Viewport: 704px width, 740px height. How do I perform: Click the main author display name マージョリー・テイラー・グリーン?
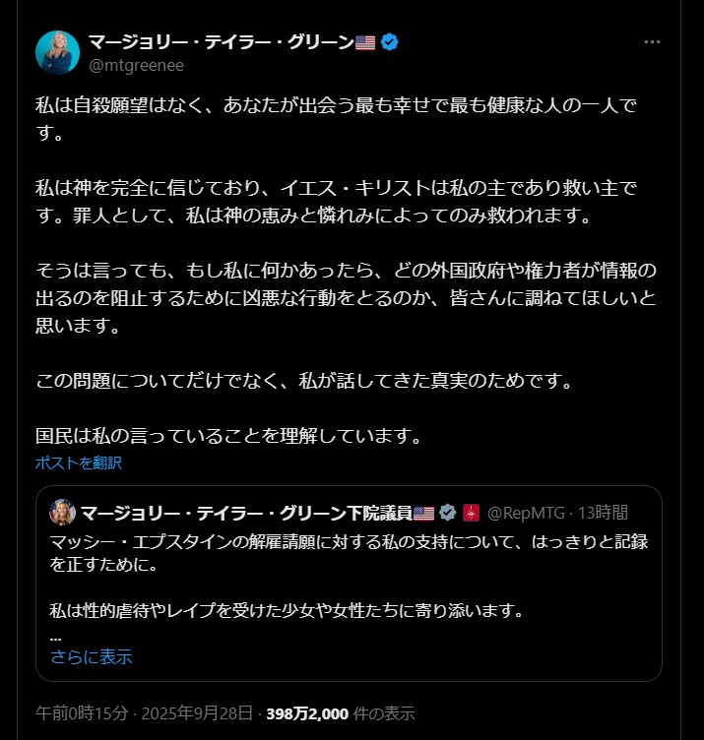click(x=221, y=42)
